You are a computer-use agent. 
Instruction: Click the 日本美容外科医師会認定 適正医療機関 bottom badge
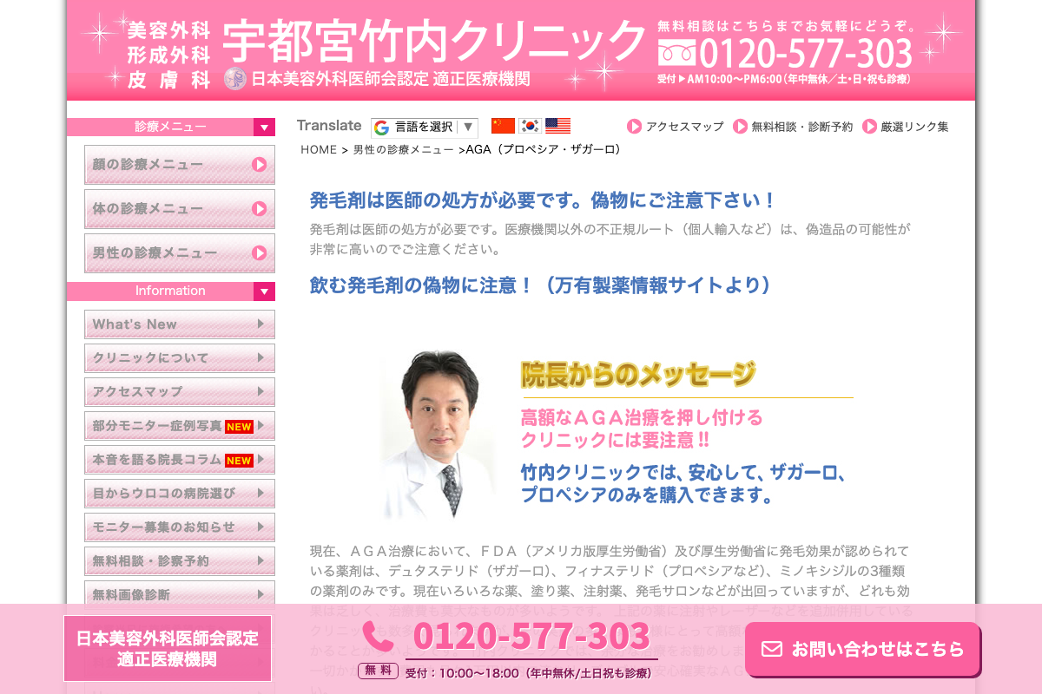168,649
